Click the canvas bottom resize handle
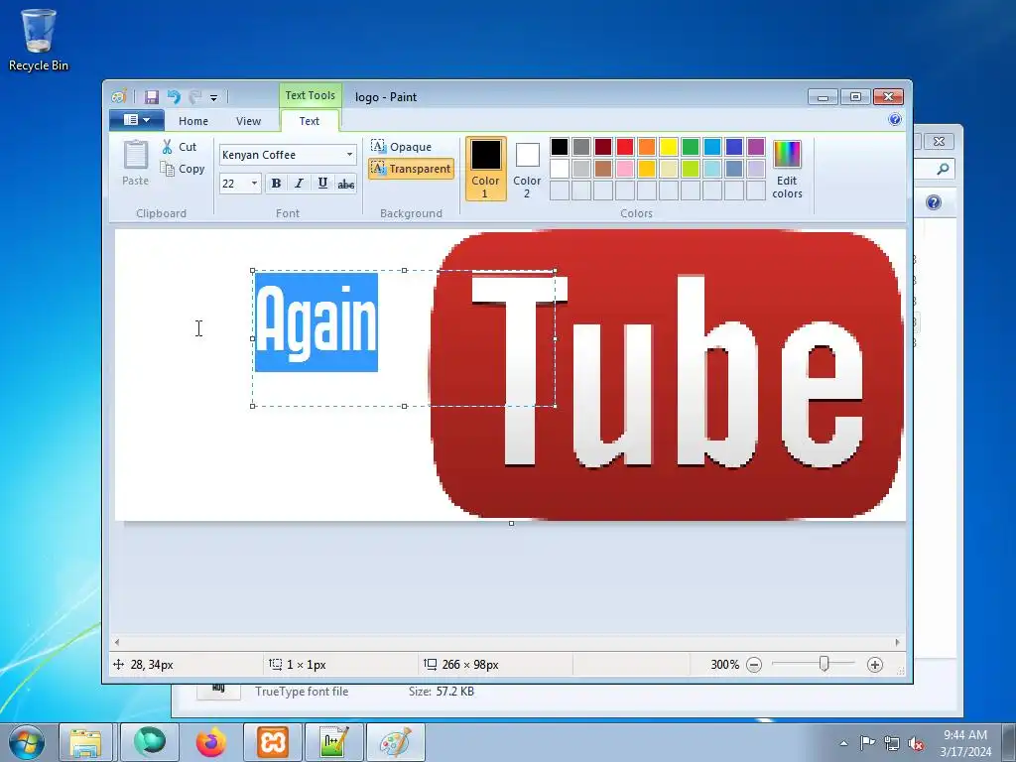The height and width of the screenshot is (762, 1016). tap(511, 524)
